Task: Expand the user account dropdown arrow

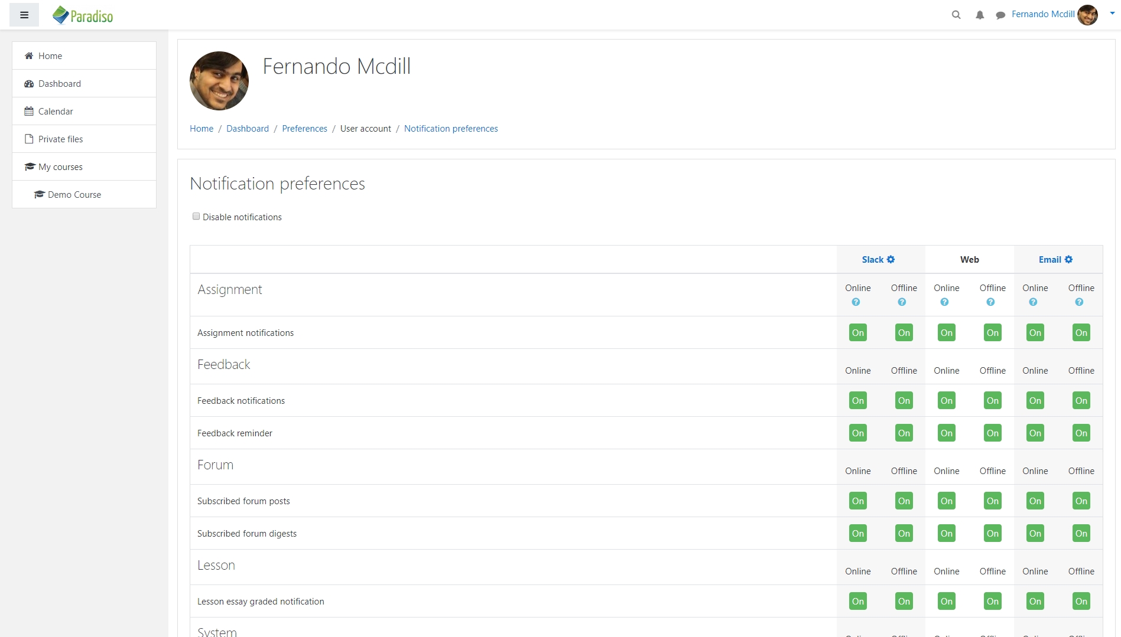Action: pos(1112,14)
